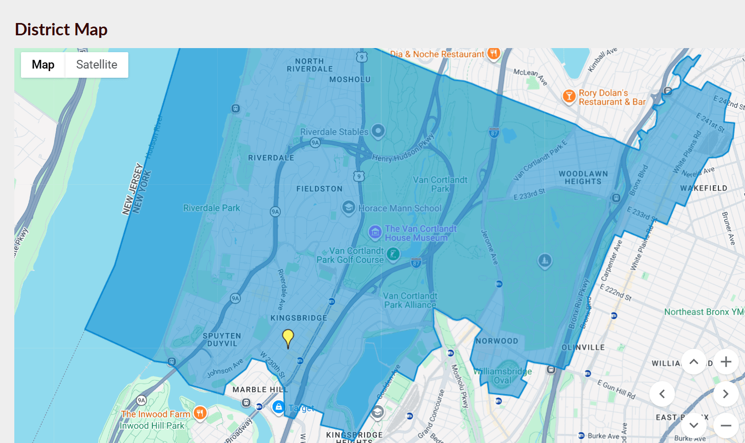This screenshot has height=443, width=745.
Task: Click the Williamsbridge Oval park label
Action: [x=503, y=375]
